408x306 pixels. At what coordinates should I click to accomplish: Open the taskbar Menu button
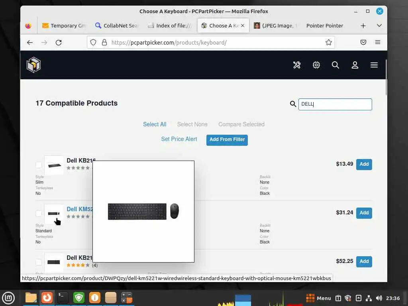[318, 298]
